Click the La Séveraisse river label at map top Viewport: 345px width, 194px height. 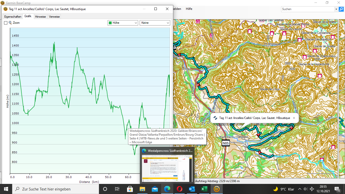point(272,44)
